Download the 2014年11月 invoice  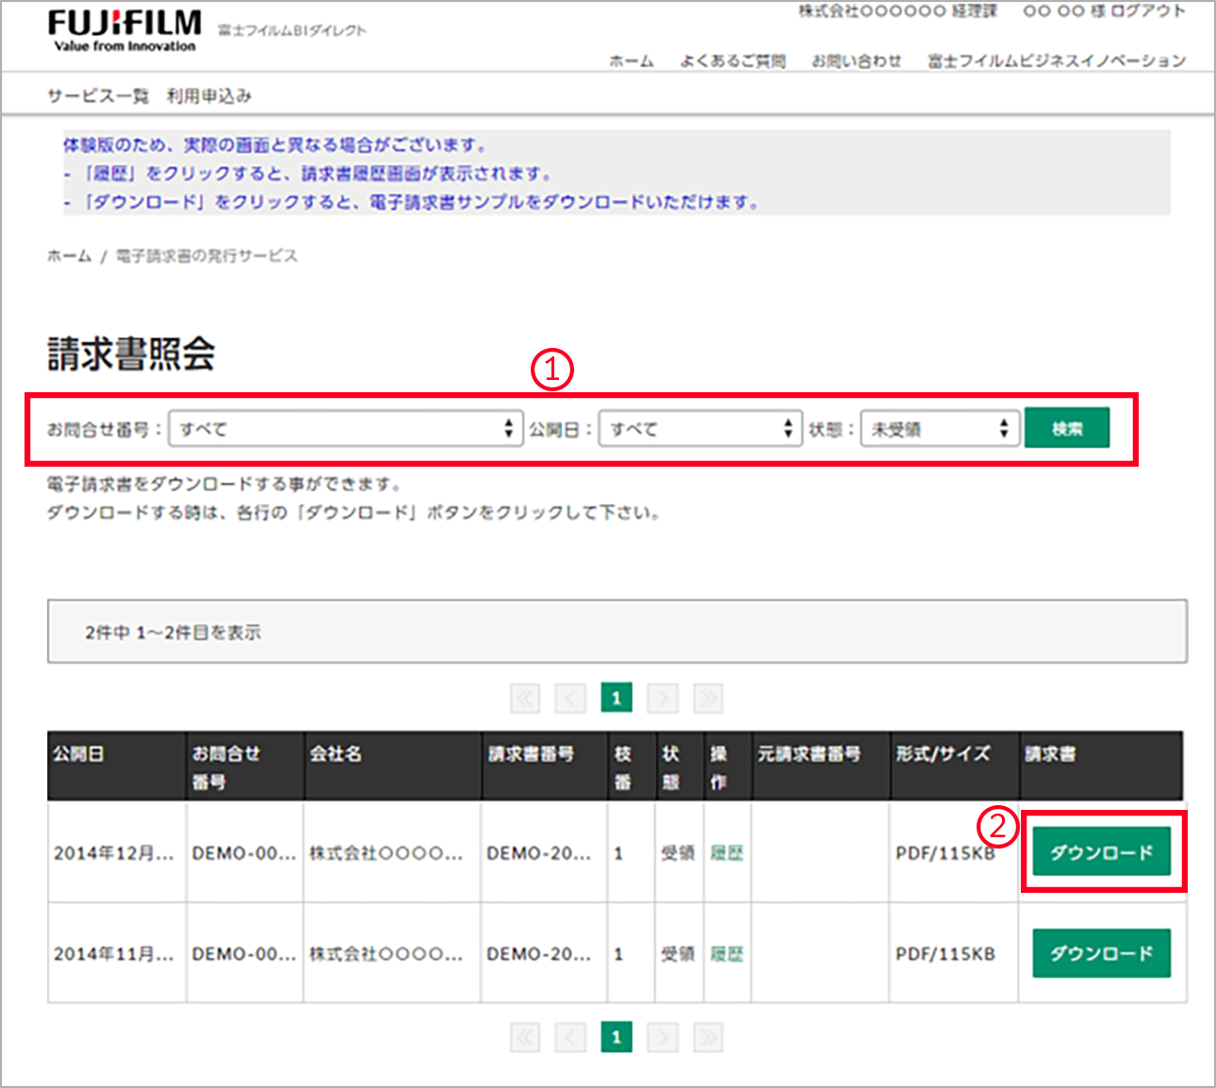click(1101, 953)
